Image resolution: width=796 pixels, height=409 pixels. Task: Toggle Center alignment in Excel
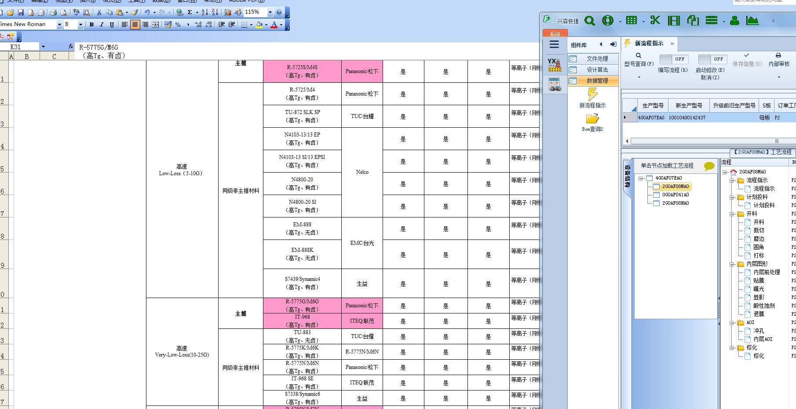click(x=135, y=25)
